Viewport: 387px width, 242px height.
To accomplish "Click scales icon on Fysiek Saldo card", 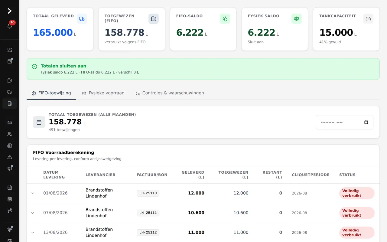I will pyautogui.click(x=297, y=19).
